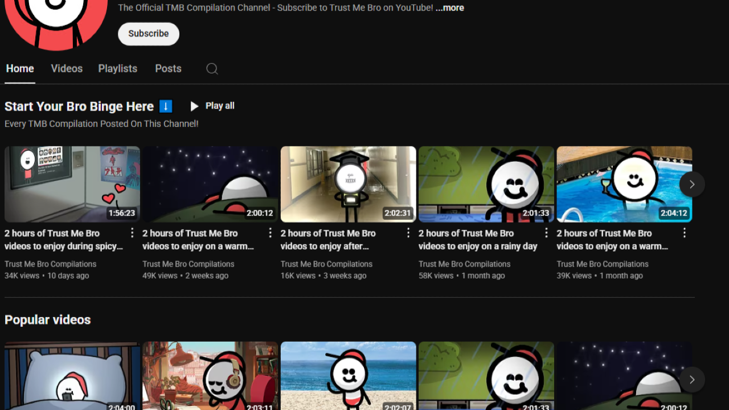Play the 1:56:23 spicy video thumbnail

click(72, 184)
